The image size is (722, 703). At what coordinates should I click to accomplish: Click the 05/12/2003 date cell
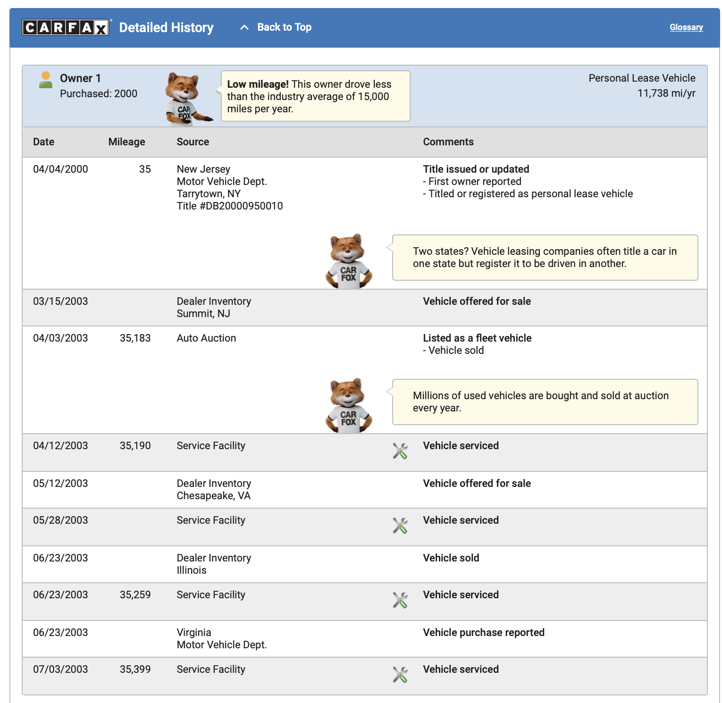pos(60,484)
